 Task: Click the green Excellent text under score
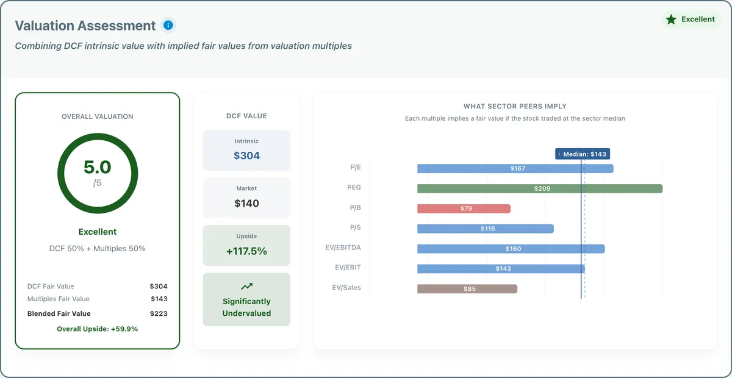click(98, 232)
